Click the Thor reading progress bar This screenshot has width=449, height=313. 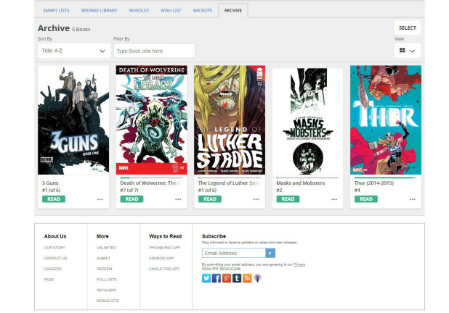(x=386, y=178)
